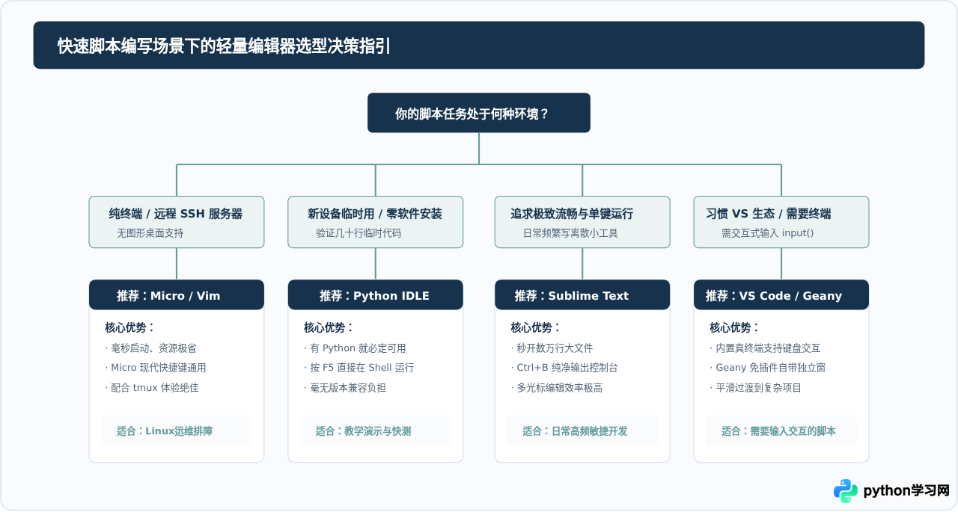
Task: Click the bullet '内置真终端支持键盘交互'
Action: tap(765, 348)
